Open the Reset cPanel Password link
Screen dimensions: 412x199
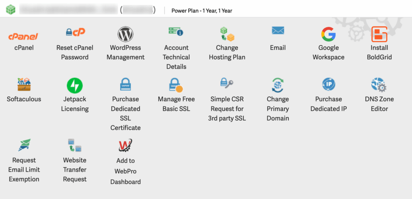tap(75, 52)
